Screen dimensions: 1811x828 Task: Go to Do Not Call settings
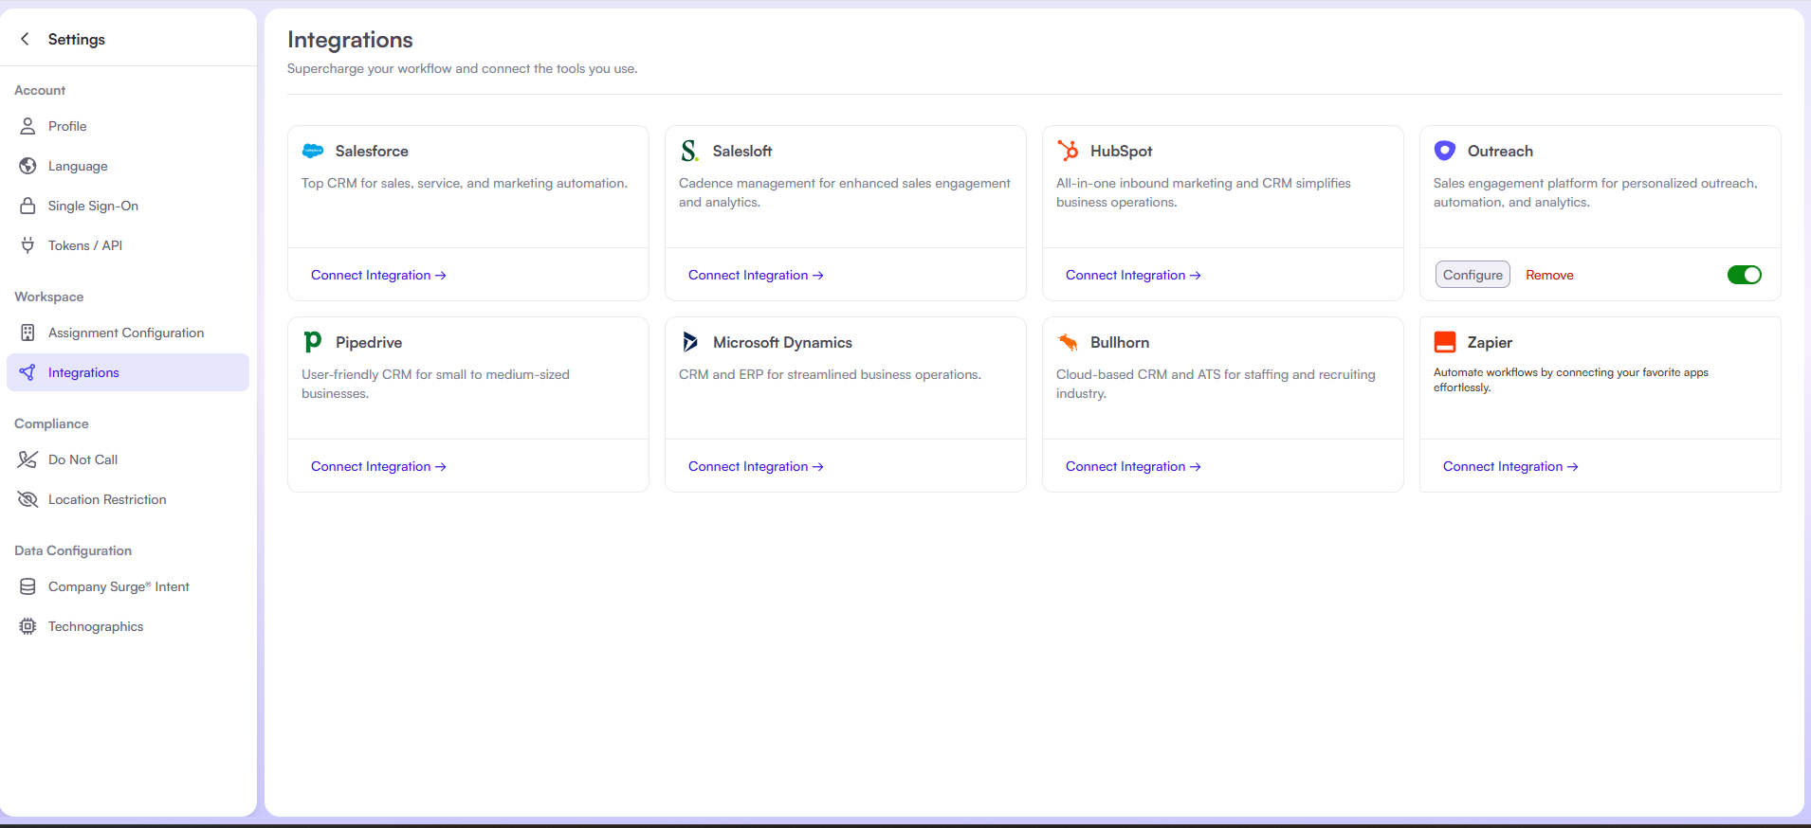(82, 459)
